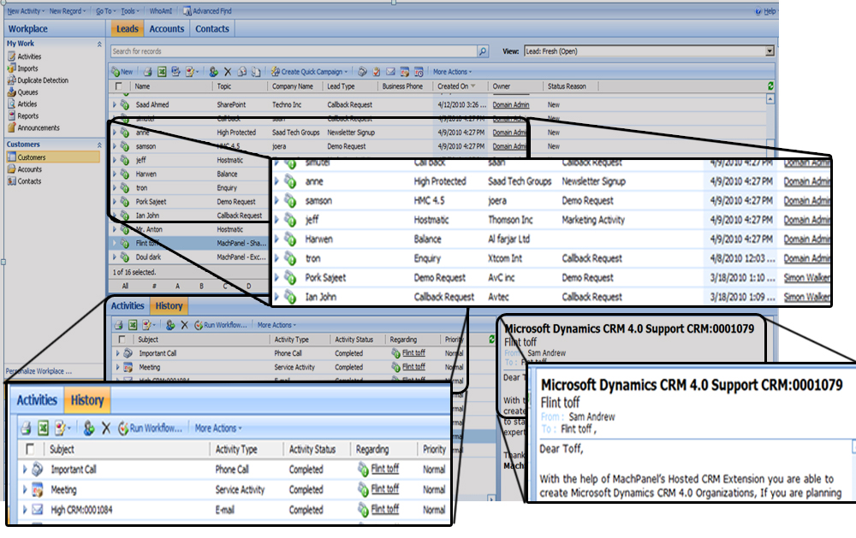Click the Personalize Workplace link
856x538 pixels.
(x=38, y=371)
